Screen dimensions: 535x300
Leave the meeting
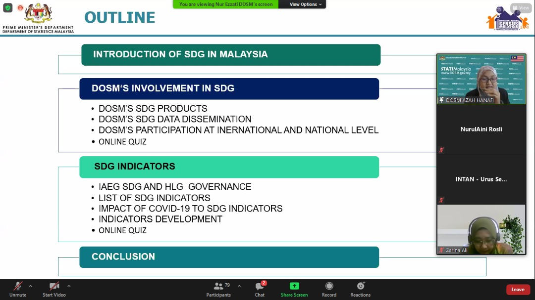click(518, 290)
